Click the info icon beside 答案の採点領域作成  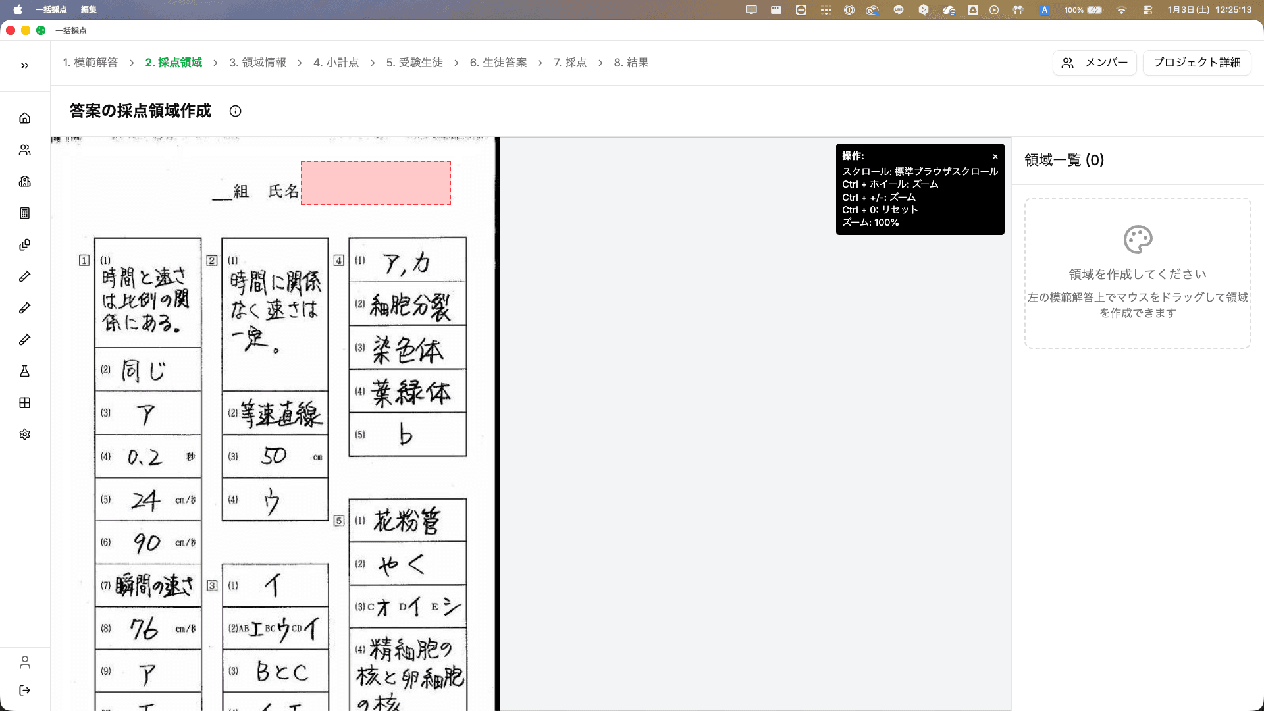[235, 111]
